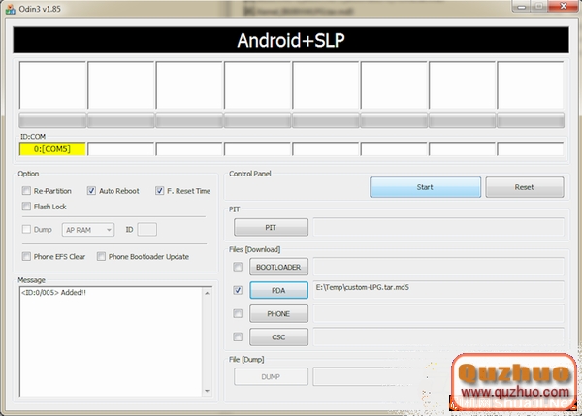Click the CSC file path field

438,336
